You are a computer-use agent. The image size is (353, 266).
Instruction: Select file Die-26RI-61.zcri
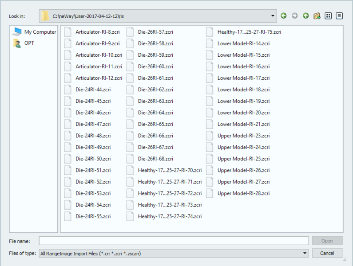(155, 78)
